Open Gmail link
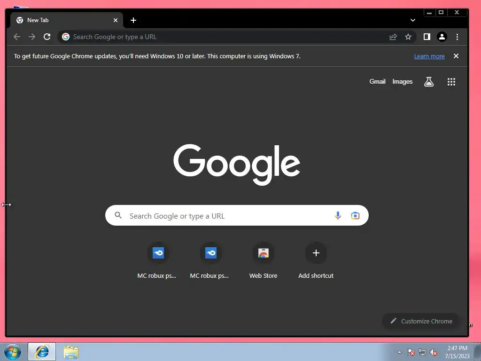Screen dimensions: 481x361 click(x=377, y=82)
